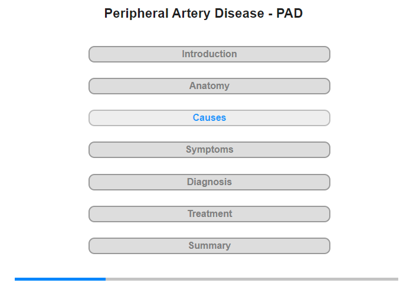Click the gray unfilled part of progress bar
This screenshot has width=413, height=283.
point(252,279)
